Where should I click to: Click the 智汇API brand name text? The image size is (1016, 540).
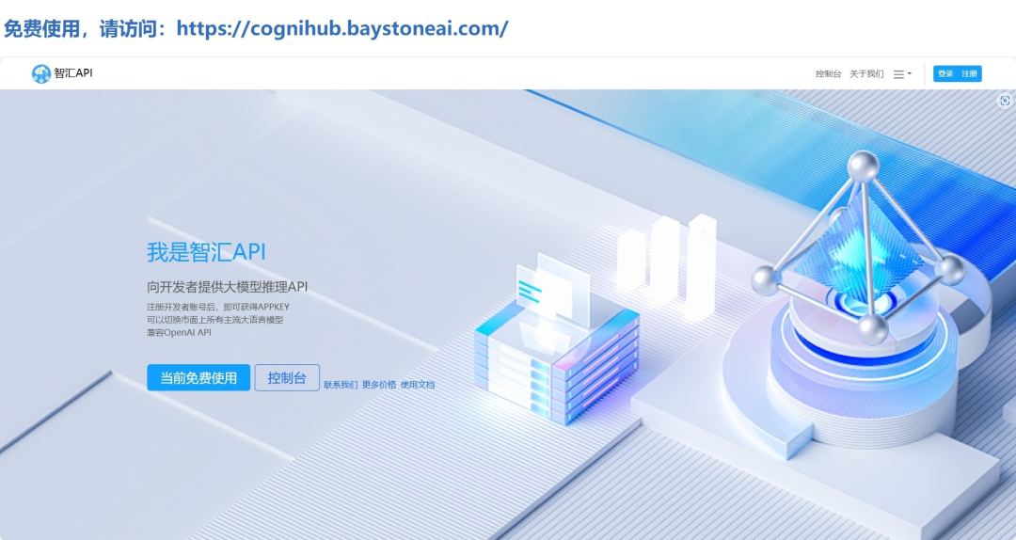[x=73, y=73]
